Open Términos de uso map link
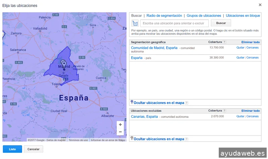This screenshot has height=159, width=268. (x=78, y=140)
